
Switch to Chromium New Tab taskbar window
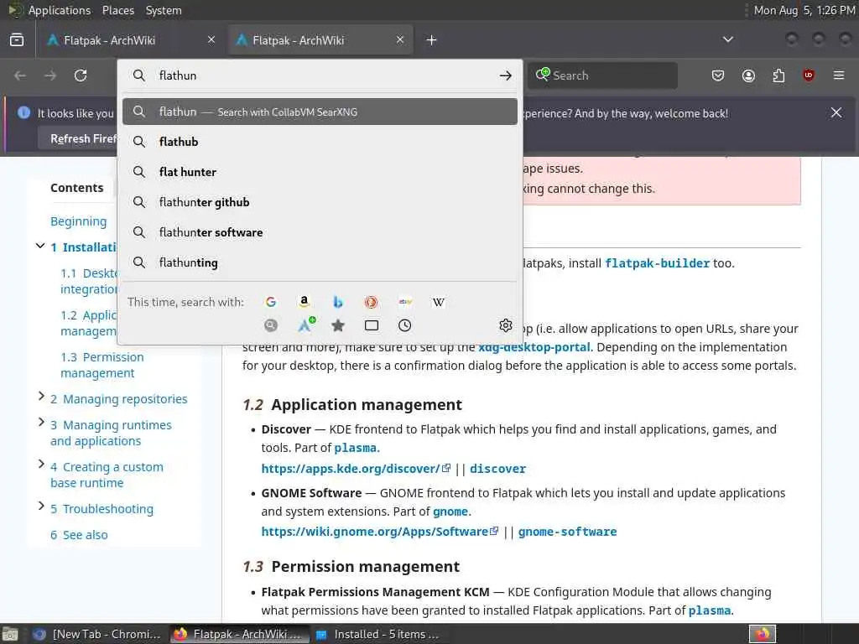(x=97, y=634)
